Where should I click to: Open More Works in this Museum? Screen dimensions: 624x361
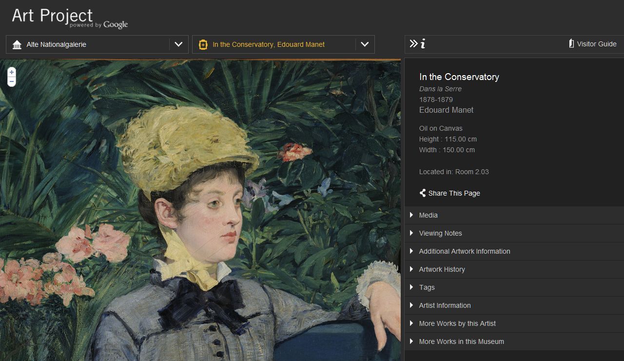point(461,341)
